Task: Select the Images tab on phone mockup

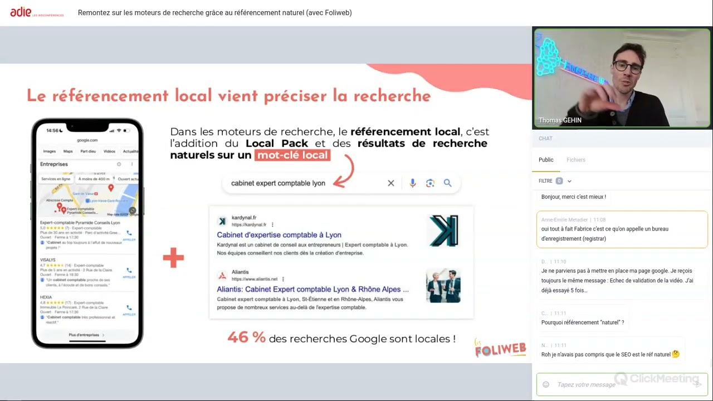Action: pyautogui.click(x=50, y=151)
